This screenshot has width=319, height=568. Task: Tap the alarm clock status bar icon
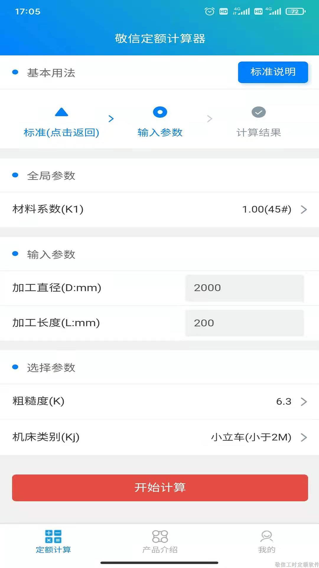(209, 12)
